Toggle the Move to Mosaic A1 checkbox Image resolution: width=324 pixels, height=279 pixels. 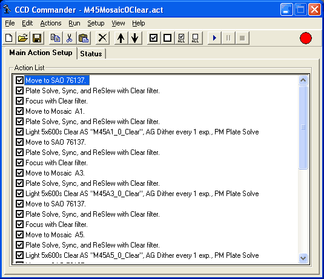click(19, 111)
